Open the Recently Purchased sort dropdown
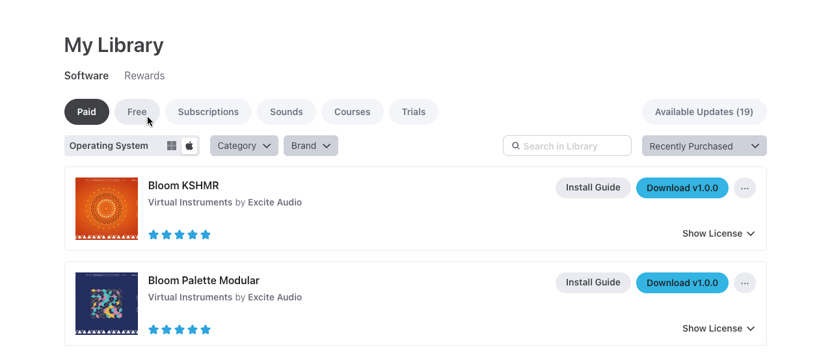The height and width of the screenshot is (355, 832). (704, 146)
